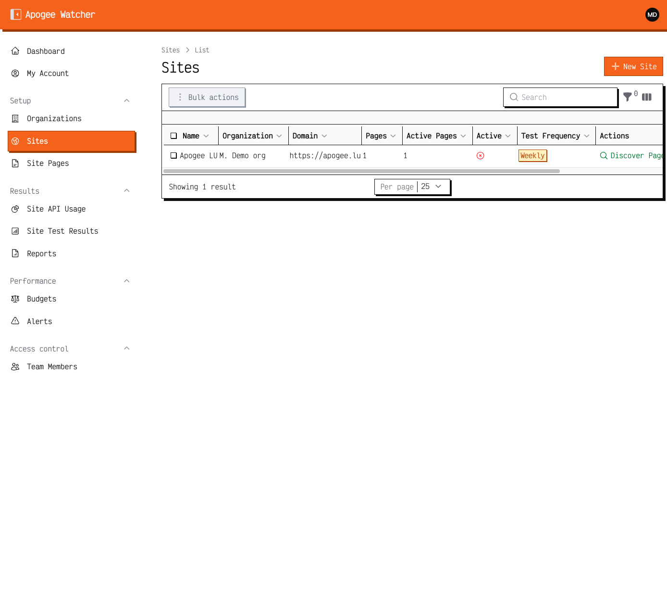Click the Apogee Watcher logo title

pyautogui.click(x=60, y=14)
